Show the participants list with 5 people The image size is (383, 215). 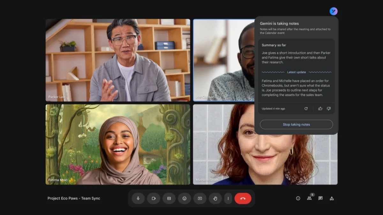click(309, 198)
